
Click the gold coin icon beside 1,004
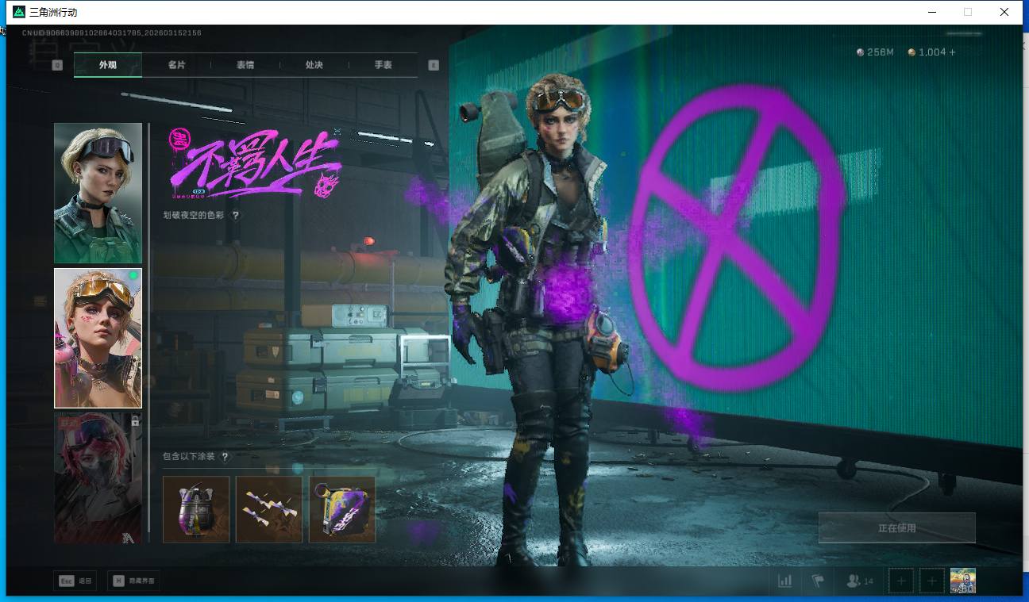(912, 52)
